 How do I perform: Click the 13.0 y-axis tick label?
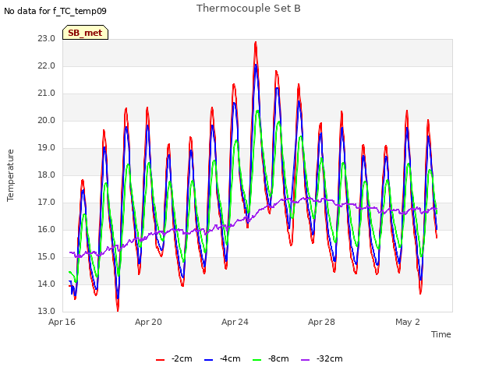47,311
